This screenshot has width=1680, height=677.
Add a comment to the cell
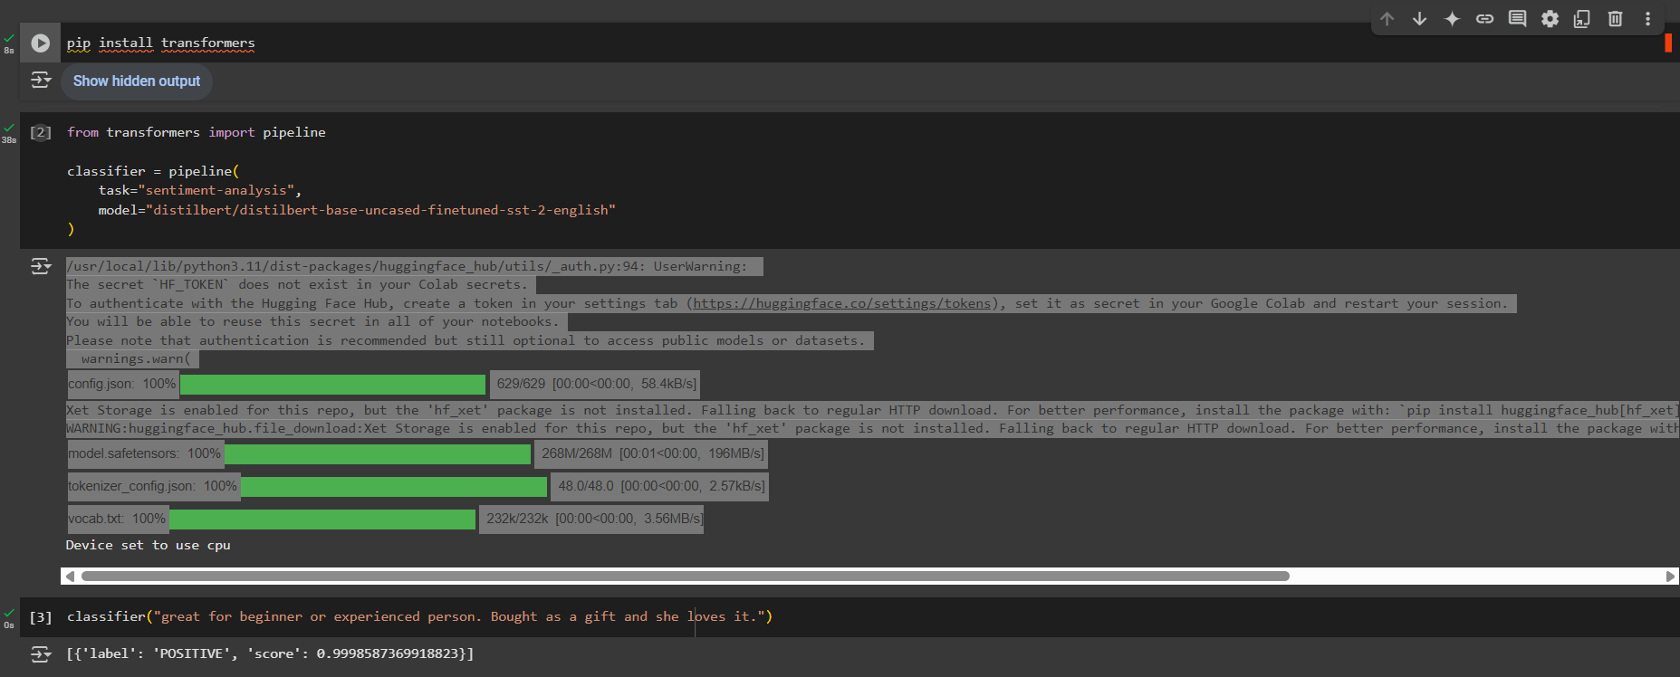1517,19
